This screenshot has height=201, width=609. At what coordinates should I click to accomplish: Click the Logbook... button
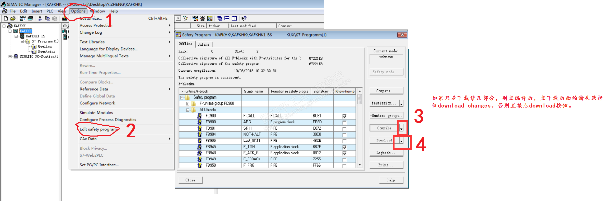point(386,153)
